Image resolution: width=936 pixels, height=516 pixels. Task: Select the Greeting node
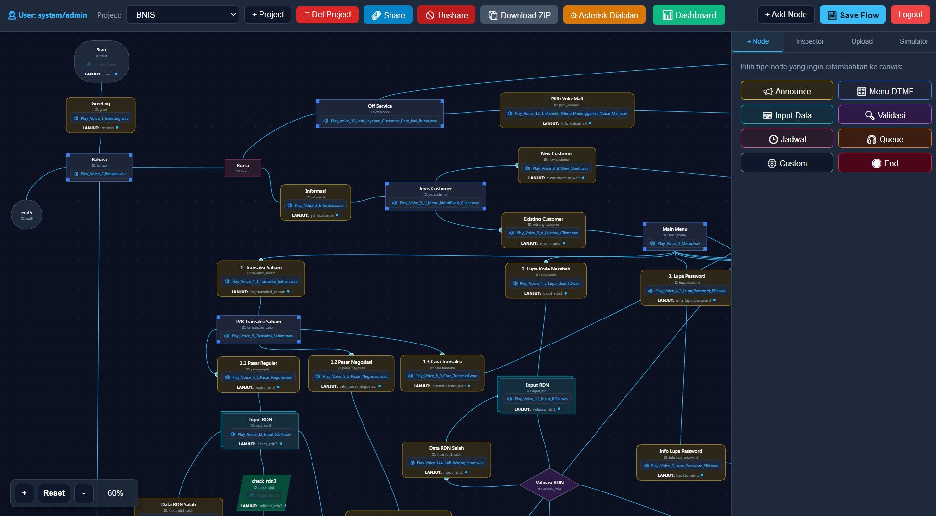point(101,115)
